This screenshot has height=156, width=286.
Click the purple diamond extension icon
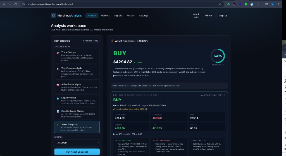[240, 4]
